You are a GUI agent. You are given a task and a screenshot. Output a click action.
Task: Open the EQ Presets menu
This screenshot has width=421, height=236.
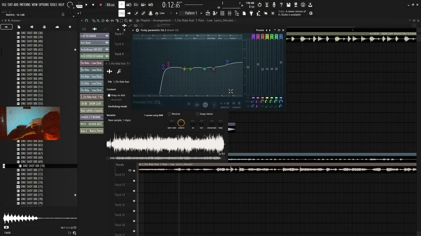[260, 30]
